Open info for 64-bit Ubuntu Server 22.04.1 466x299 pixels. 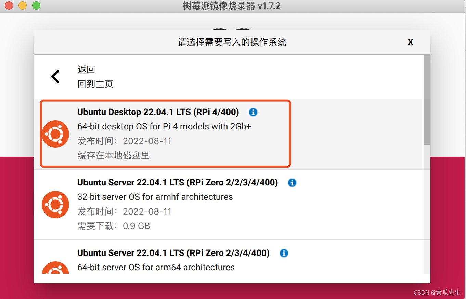tap(284, 253)
